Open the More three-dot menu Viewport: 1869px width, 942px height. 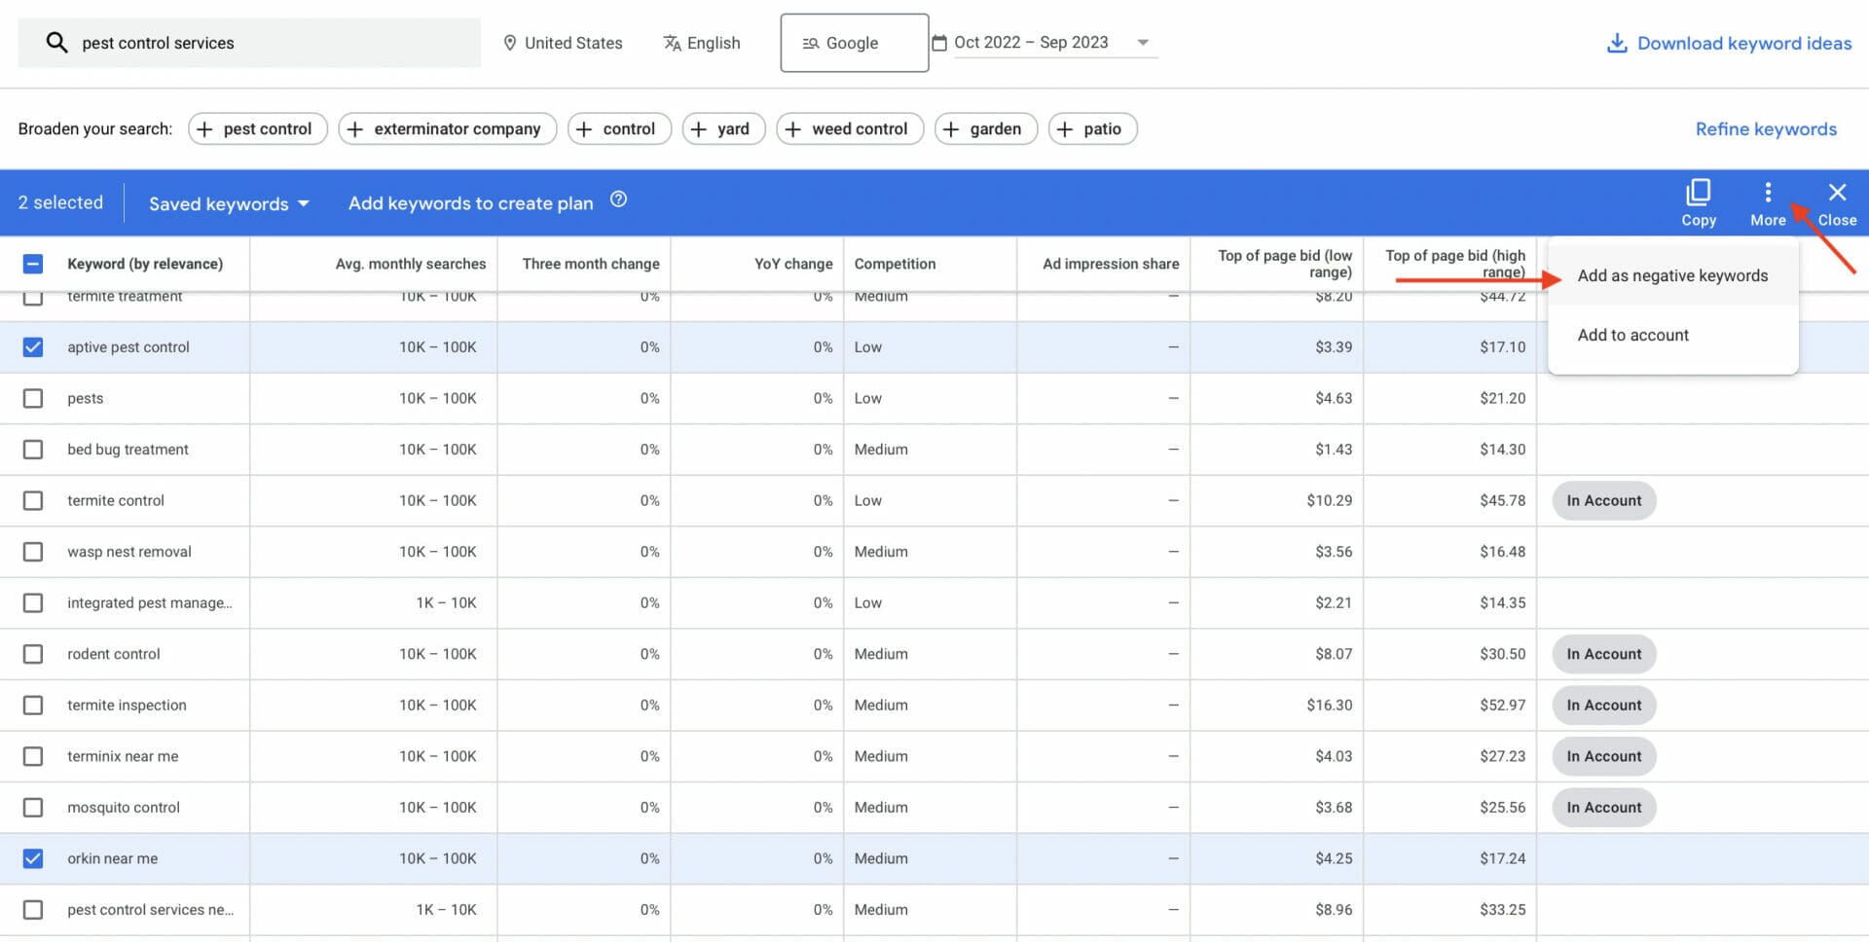point(1769,193)
